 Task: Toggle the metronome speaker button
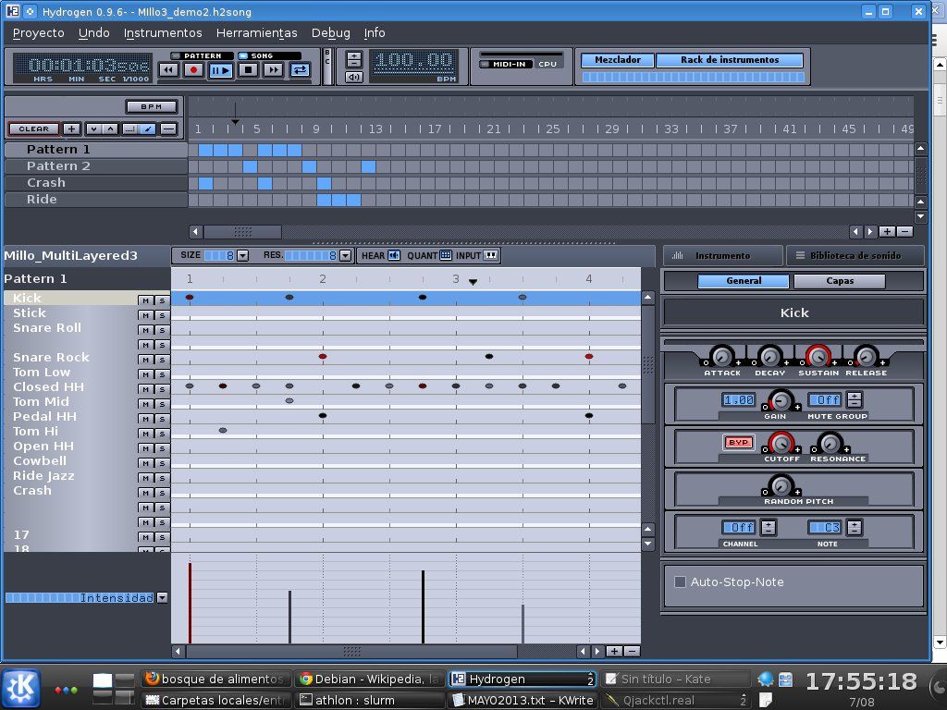click(x=354, y=77)
